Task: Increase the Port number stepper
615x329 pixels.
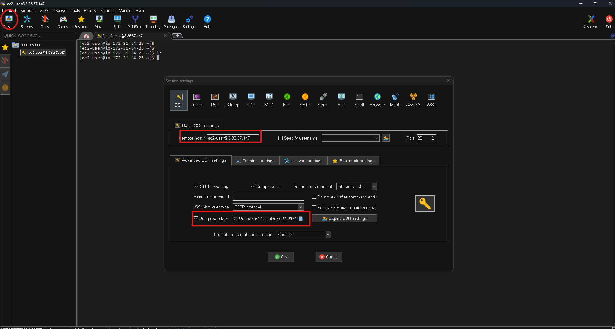Action: 433,136
